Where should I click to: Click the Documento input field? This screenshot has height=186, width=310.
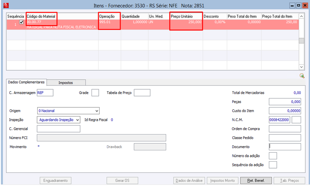point(285,147)
